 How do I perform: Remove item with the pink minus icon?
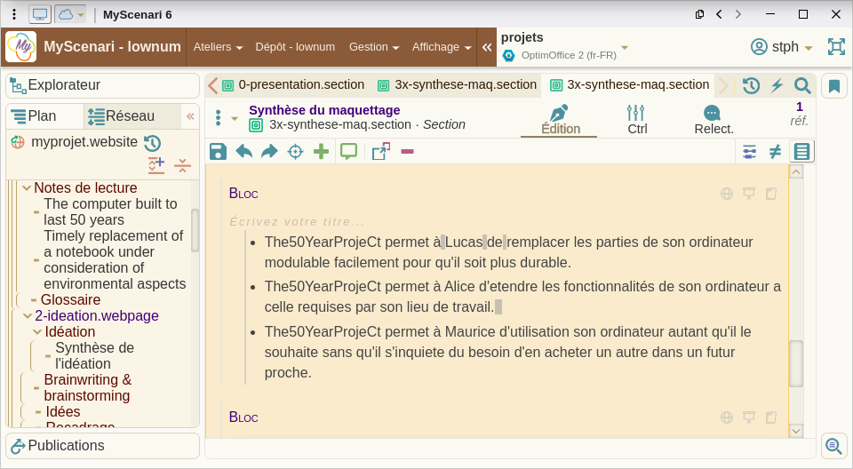407,152
